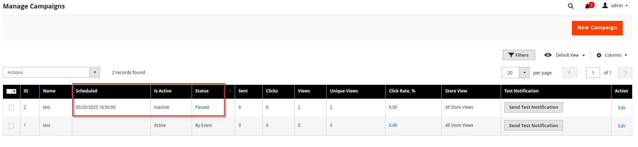Toggle the select-all checkbox in header

9,91
